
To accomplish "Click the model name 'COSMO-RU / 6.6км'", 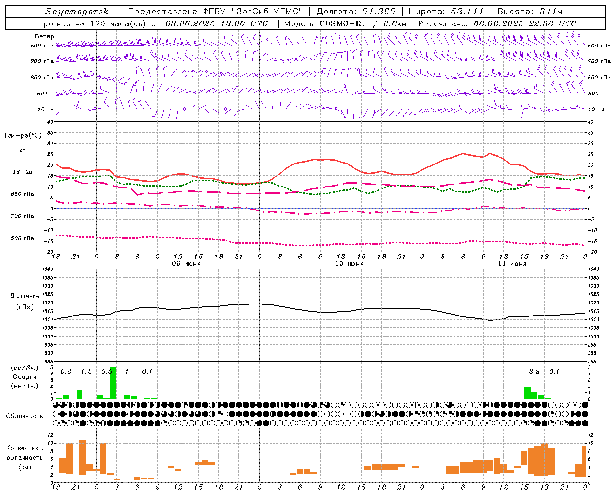I will [x=363, y=23].
